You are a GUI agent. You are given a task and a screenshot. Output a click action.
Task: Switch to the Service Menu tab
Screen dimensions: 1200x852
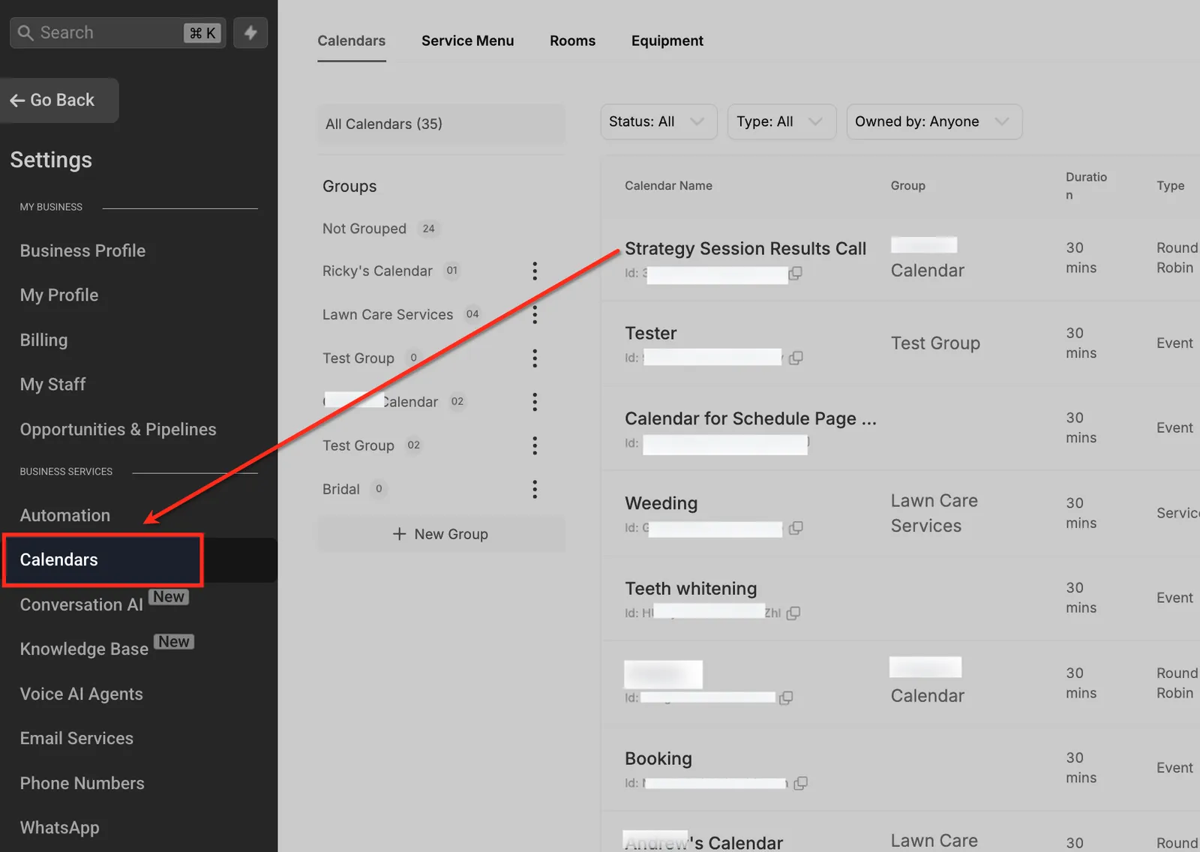[x=467, y=40]
